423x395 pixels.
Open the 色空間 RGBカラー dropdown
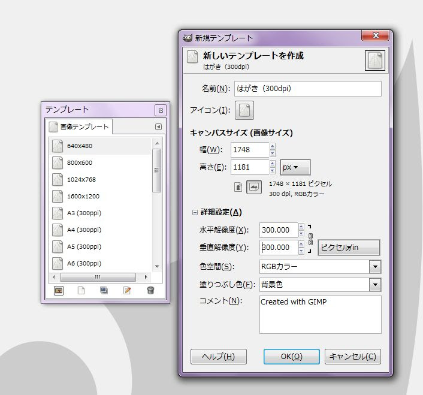pyautogui.click(x=375, y=267)
